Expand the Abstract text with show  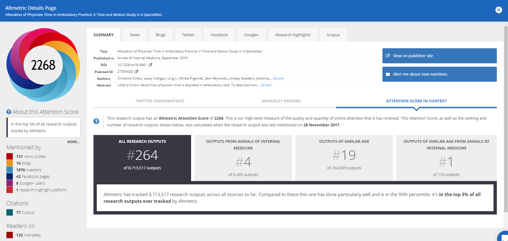click(x=266, y=85)
